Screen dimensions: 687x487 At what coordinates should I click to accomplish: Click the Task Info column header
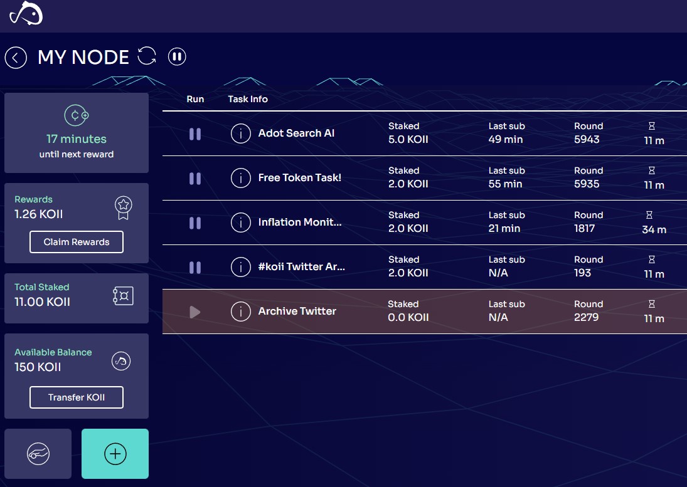point(248,99)
